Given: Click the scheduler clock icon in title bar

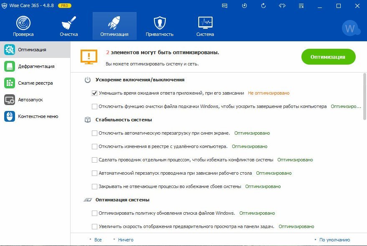Looking at the screenshot, I should (x=244, y=6).
